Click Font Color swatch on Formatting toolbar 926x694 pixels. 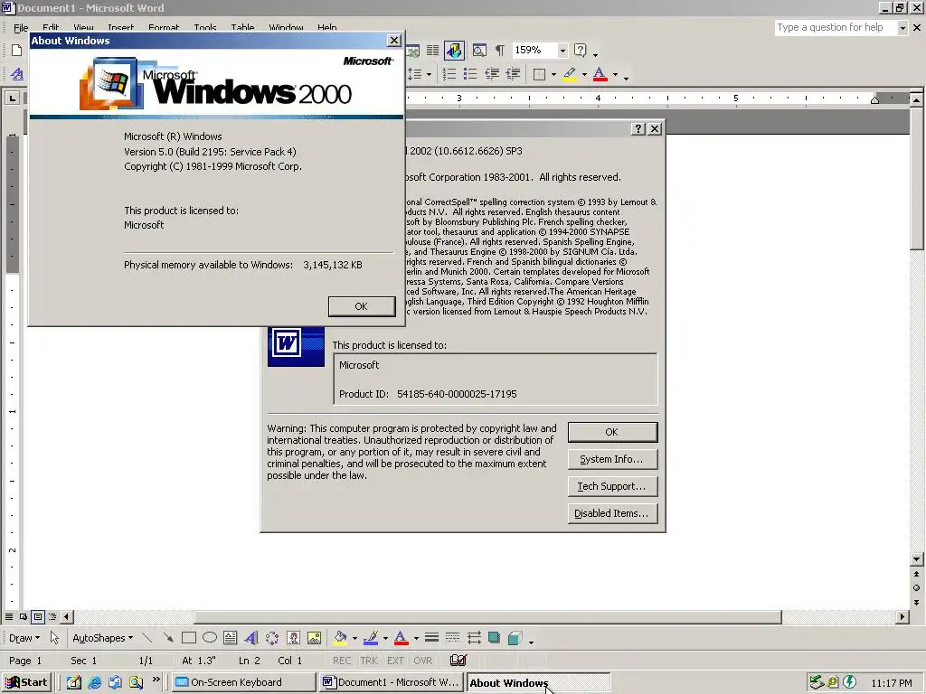pyautogui.click(x=600, y=74)
